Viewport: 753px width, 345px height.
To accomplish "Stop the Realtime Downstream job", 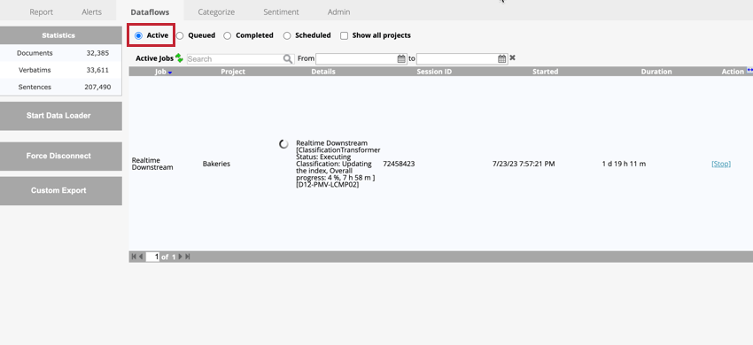I will (x=721, y=165).
